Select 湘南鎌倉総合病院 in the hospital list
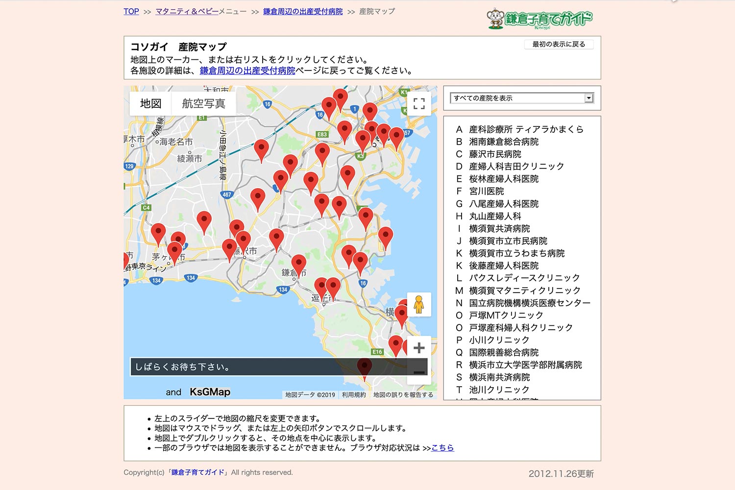This screenshot has width=735, height=490. point(503,142)
